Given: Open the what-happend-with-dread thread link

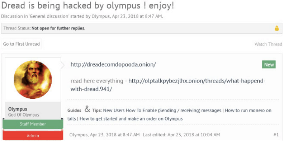Looking at the screenshot, I should (x=168, y=85).
